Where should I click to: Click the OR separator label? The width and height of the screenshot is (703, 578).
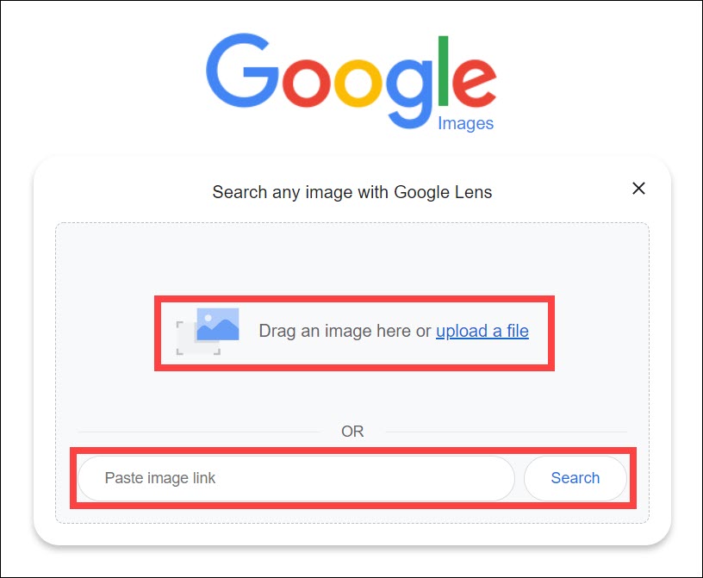point(352,432)
